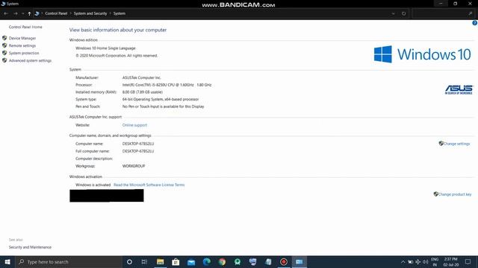Open the Action Center notifications icon
This screenshot has width=478, height=268.
point(468,261)
